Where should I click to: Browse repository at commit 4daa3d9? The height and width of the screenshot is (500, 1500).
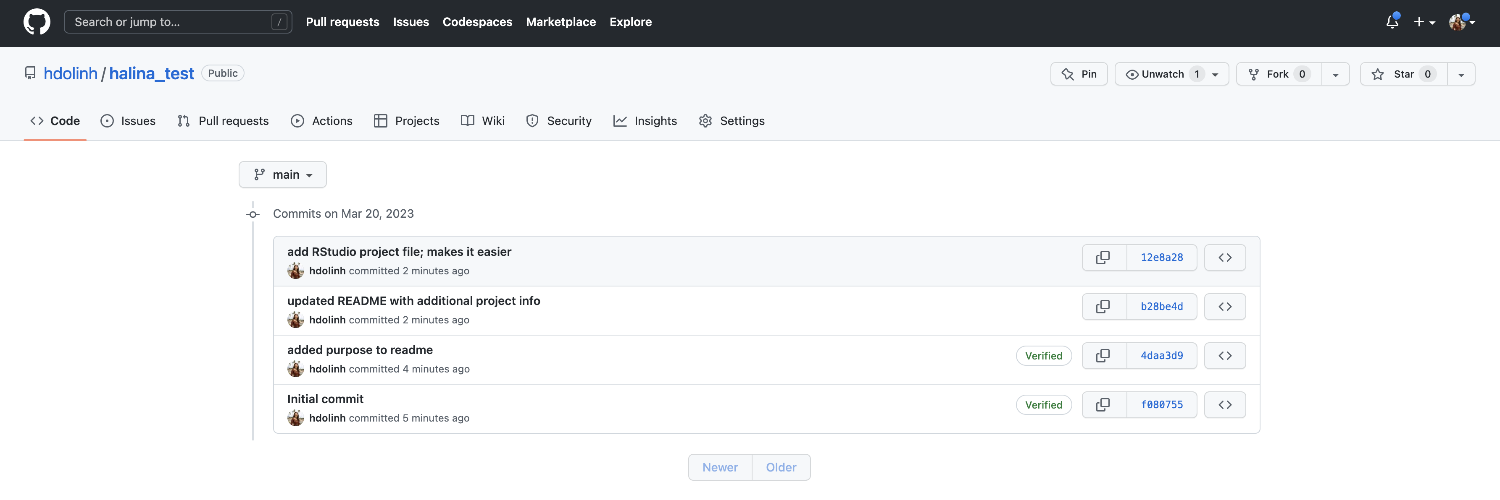1224,356
